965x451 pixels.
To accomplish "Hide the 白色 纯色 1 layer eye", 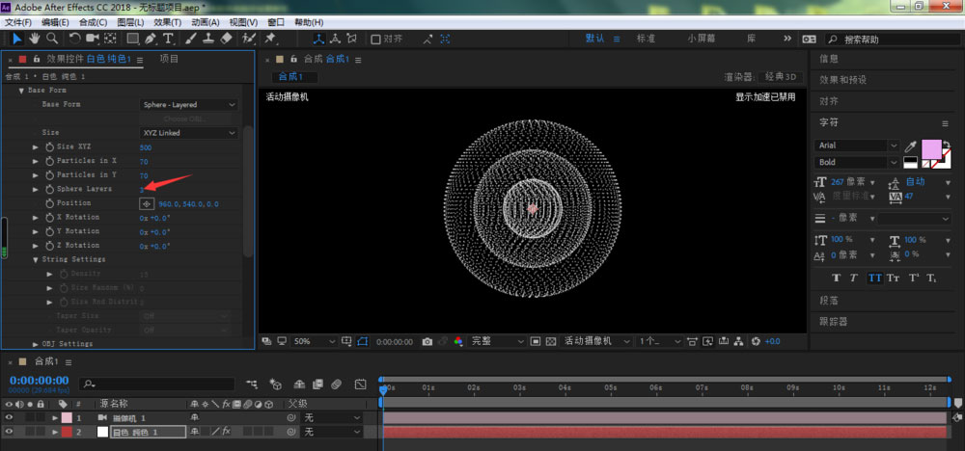I will [10, 433].
